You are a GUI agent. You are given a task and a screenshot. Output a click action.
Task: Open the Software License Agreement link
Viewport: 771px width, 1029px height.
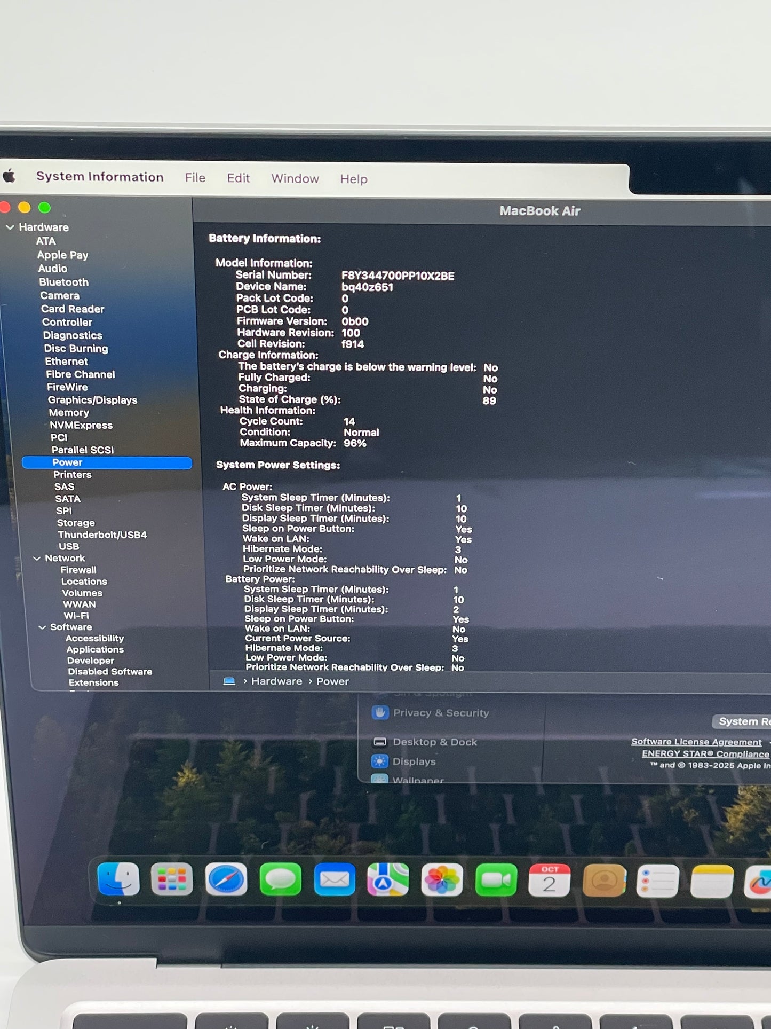point(696,742)
